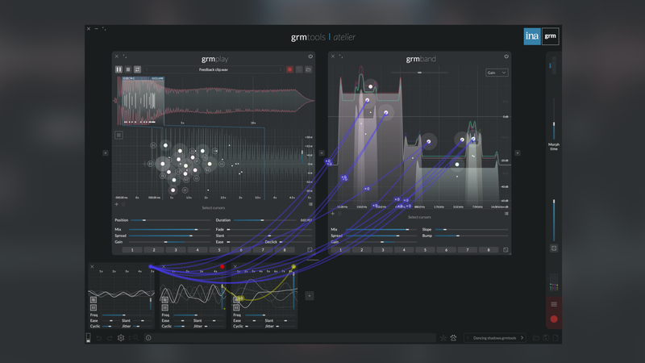Select preset slot 3 in grmplay

coord(176,250)
